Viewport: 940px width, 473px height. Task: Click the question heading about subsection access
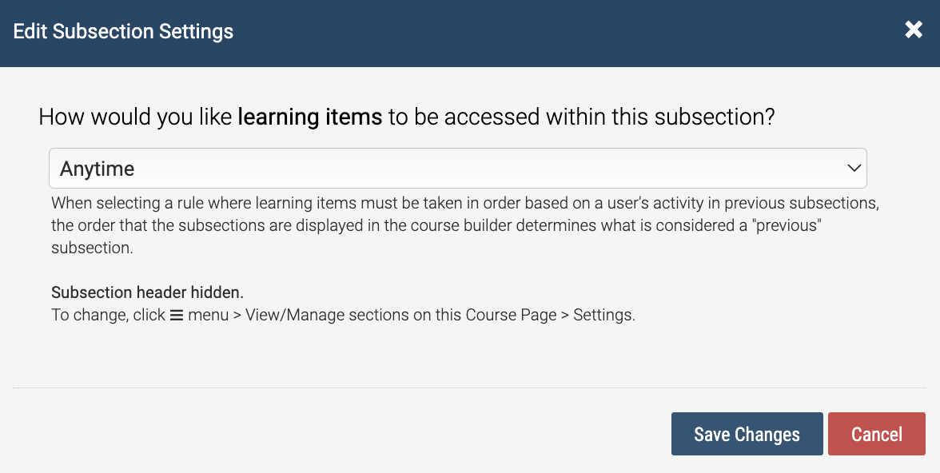[406, 117]
